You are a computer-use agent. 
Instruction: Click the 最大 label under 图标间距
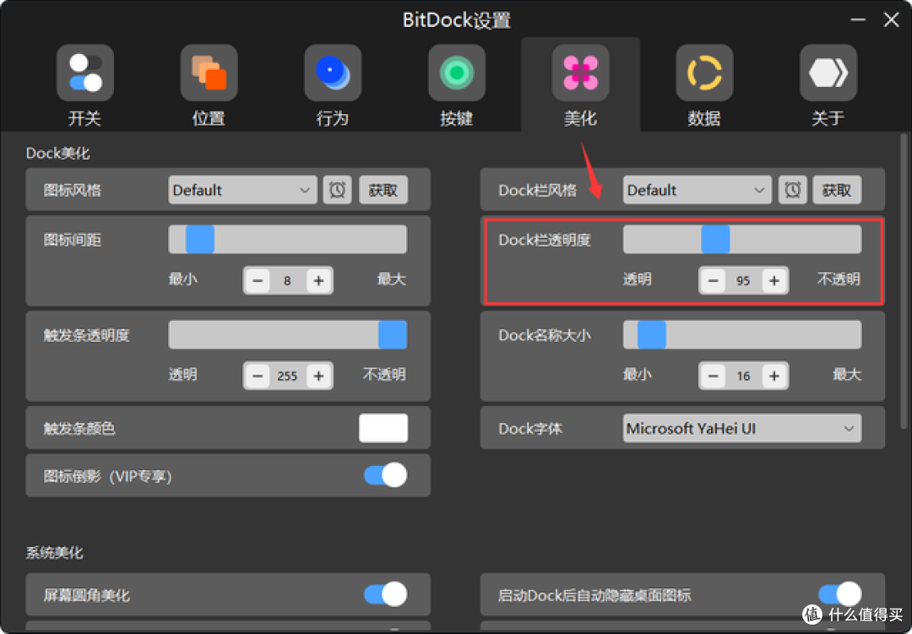(392, 279)
